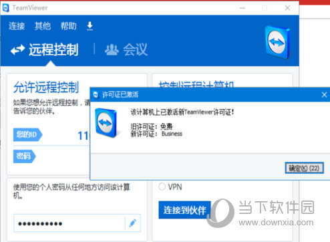Switch to the 会议 tab
Image resolution: width=330 pixels, height=242 pixels.
(x=126, y=49)
